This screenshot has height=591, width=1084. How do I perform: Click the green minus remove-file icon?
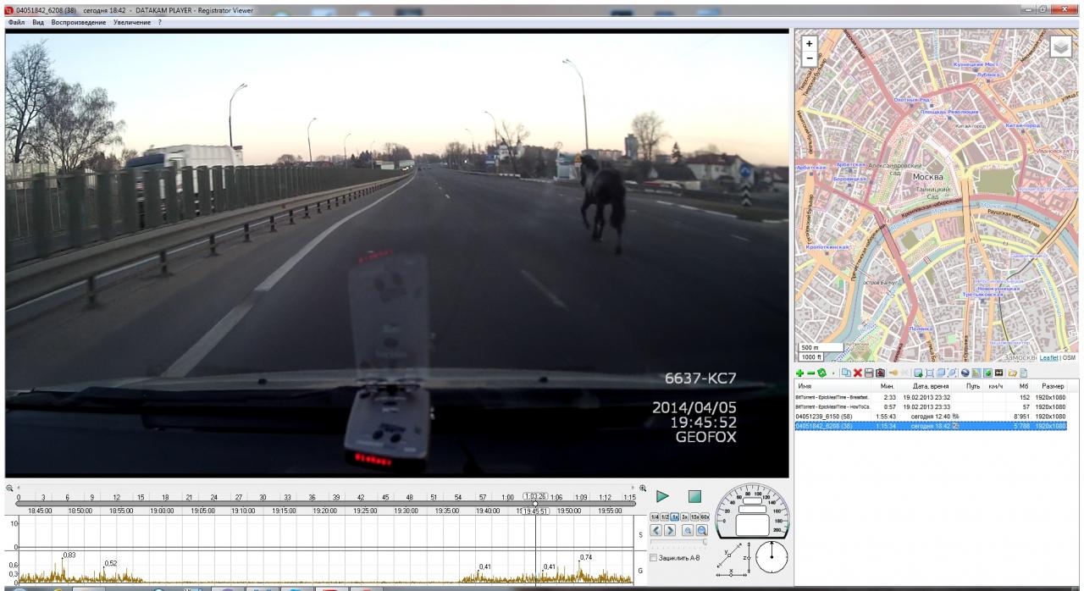tap(809, 373)
